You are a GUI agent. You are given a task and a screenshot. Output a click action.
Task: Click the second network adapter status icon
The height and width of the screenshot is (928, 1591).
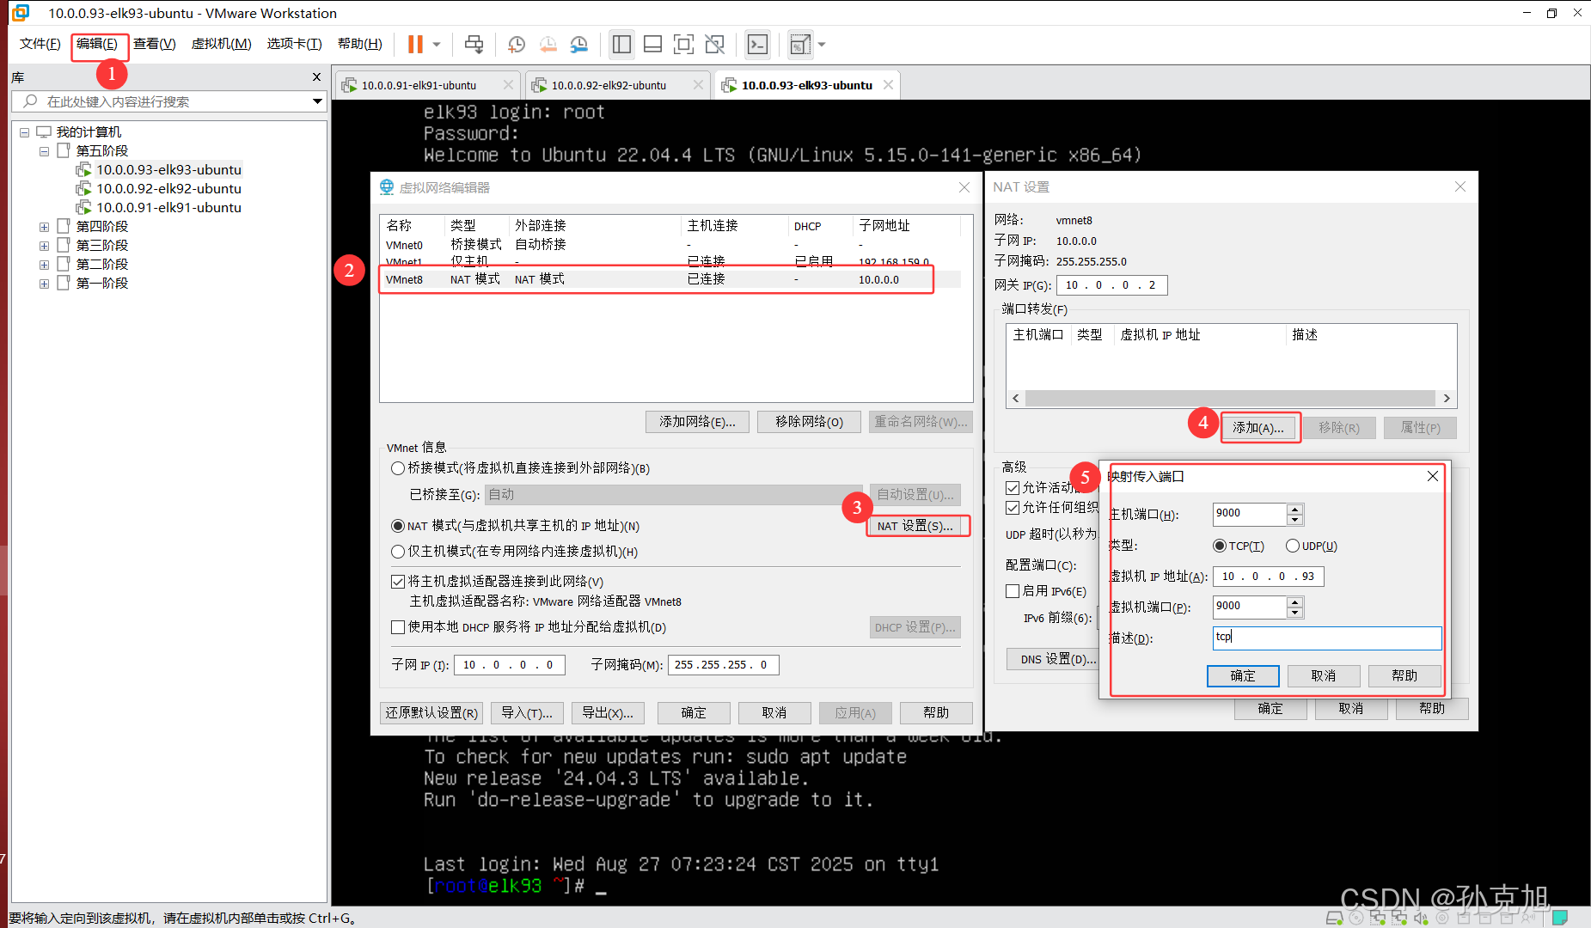tap(1399, 918)
